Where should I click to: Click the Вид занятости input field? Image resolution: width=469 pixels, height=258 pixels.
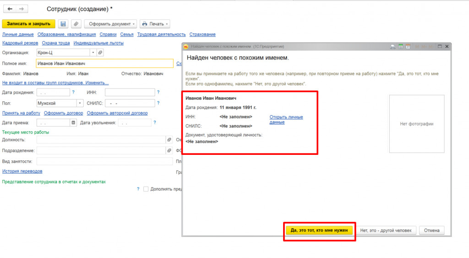[x=104, y=161]
